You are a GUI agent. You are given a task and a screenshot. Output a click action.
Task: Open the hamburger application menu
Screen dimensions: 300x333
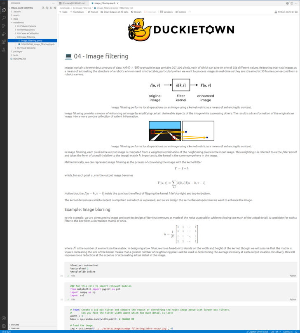point(4,3)
